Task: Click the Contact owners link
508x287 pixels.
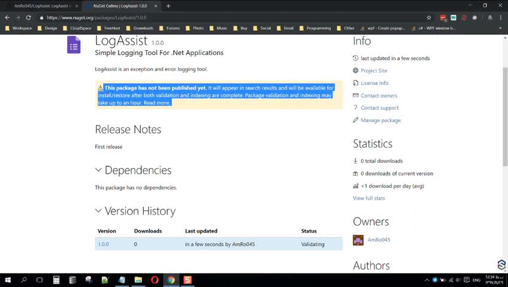Action: [379, 96]
